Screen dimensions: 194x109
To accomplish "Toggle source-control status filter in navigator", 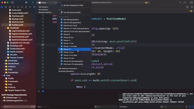I will pyautogui.click(x=34, y=107).
